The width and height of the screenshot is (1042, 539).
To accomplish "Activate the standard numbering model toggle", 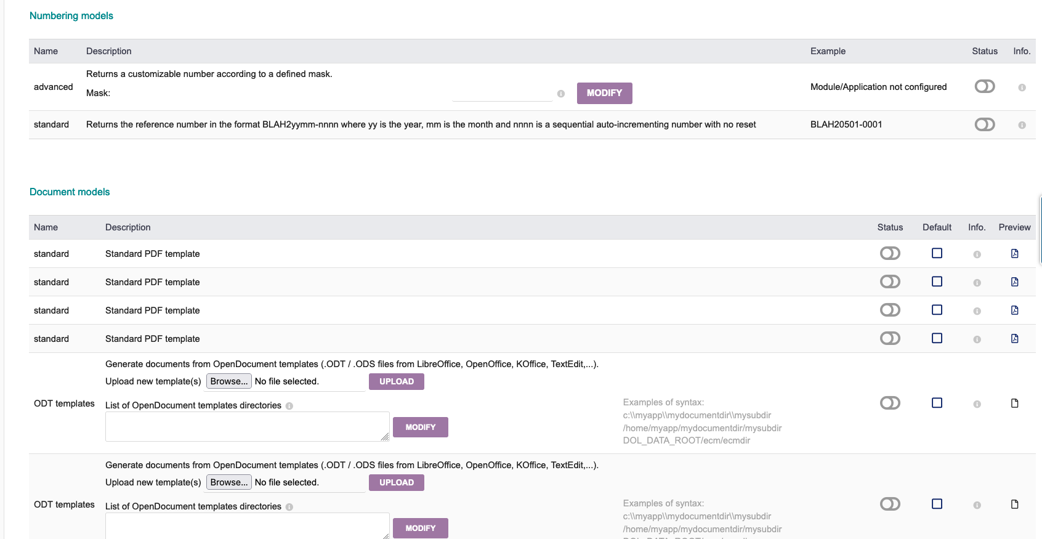I will [x=985, y=124].
